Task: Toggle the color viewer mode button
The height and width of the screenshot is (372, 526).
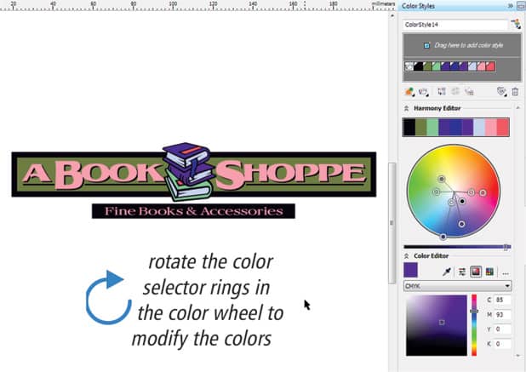Action: tap(476, 272)
